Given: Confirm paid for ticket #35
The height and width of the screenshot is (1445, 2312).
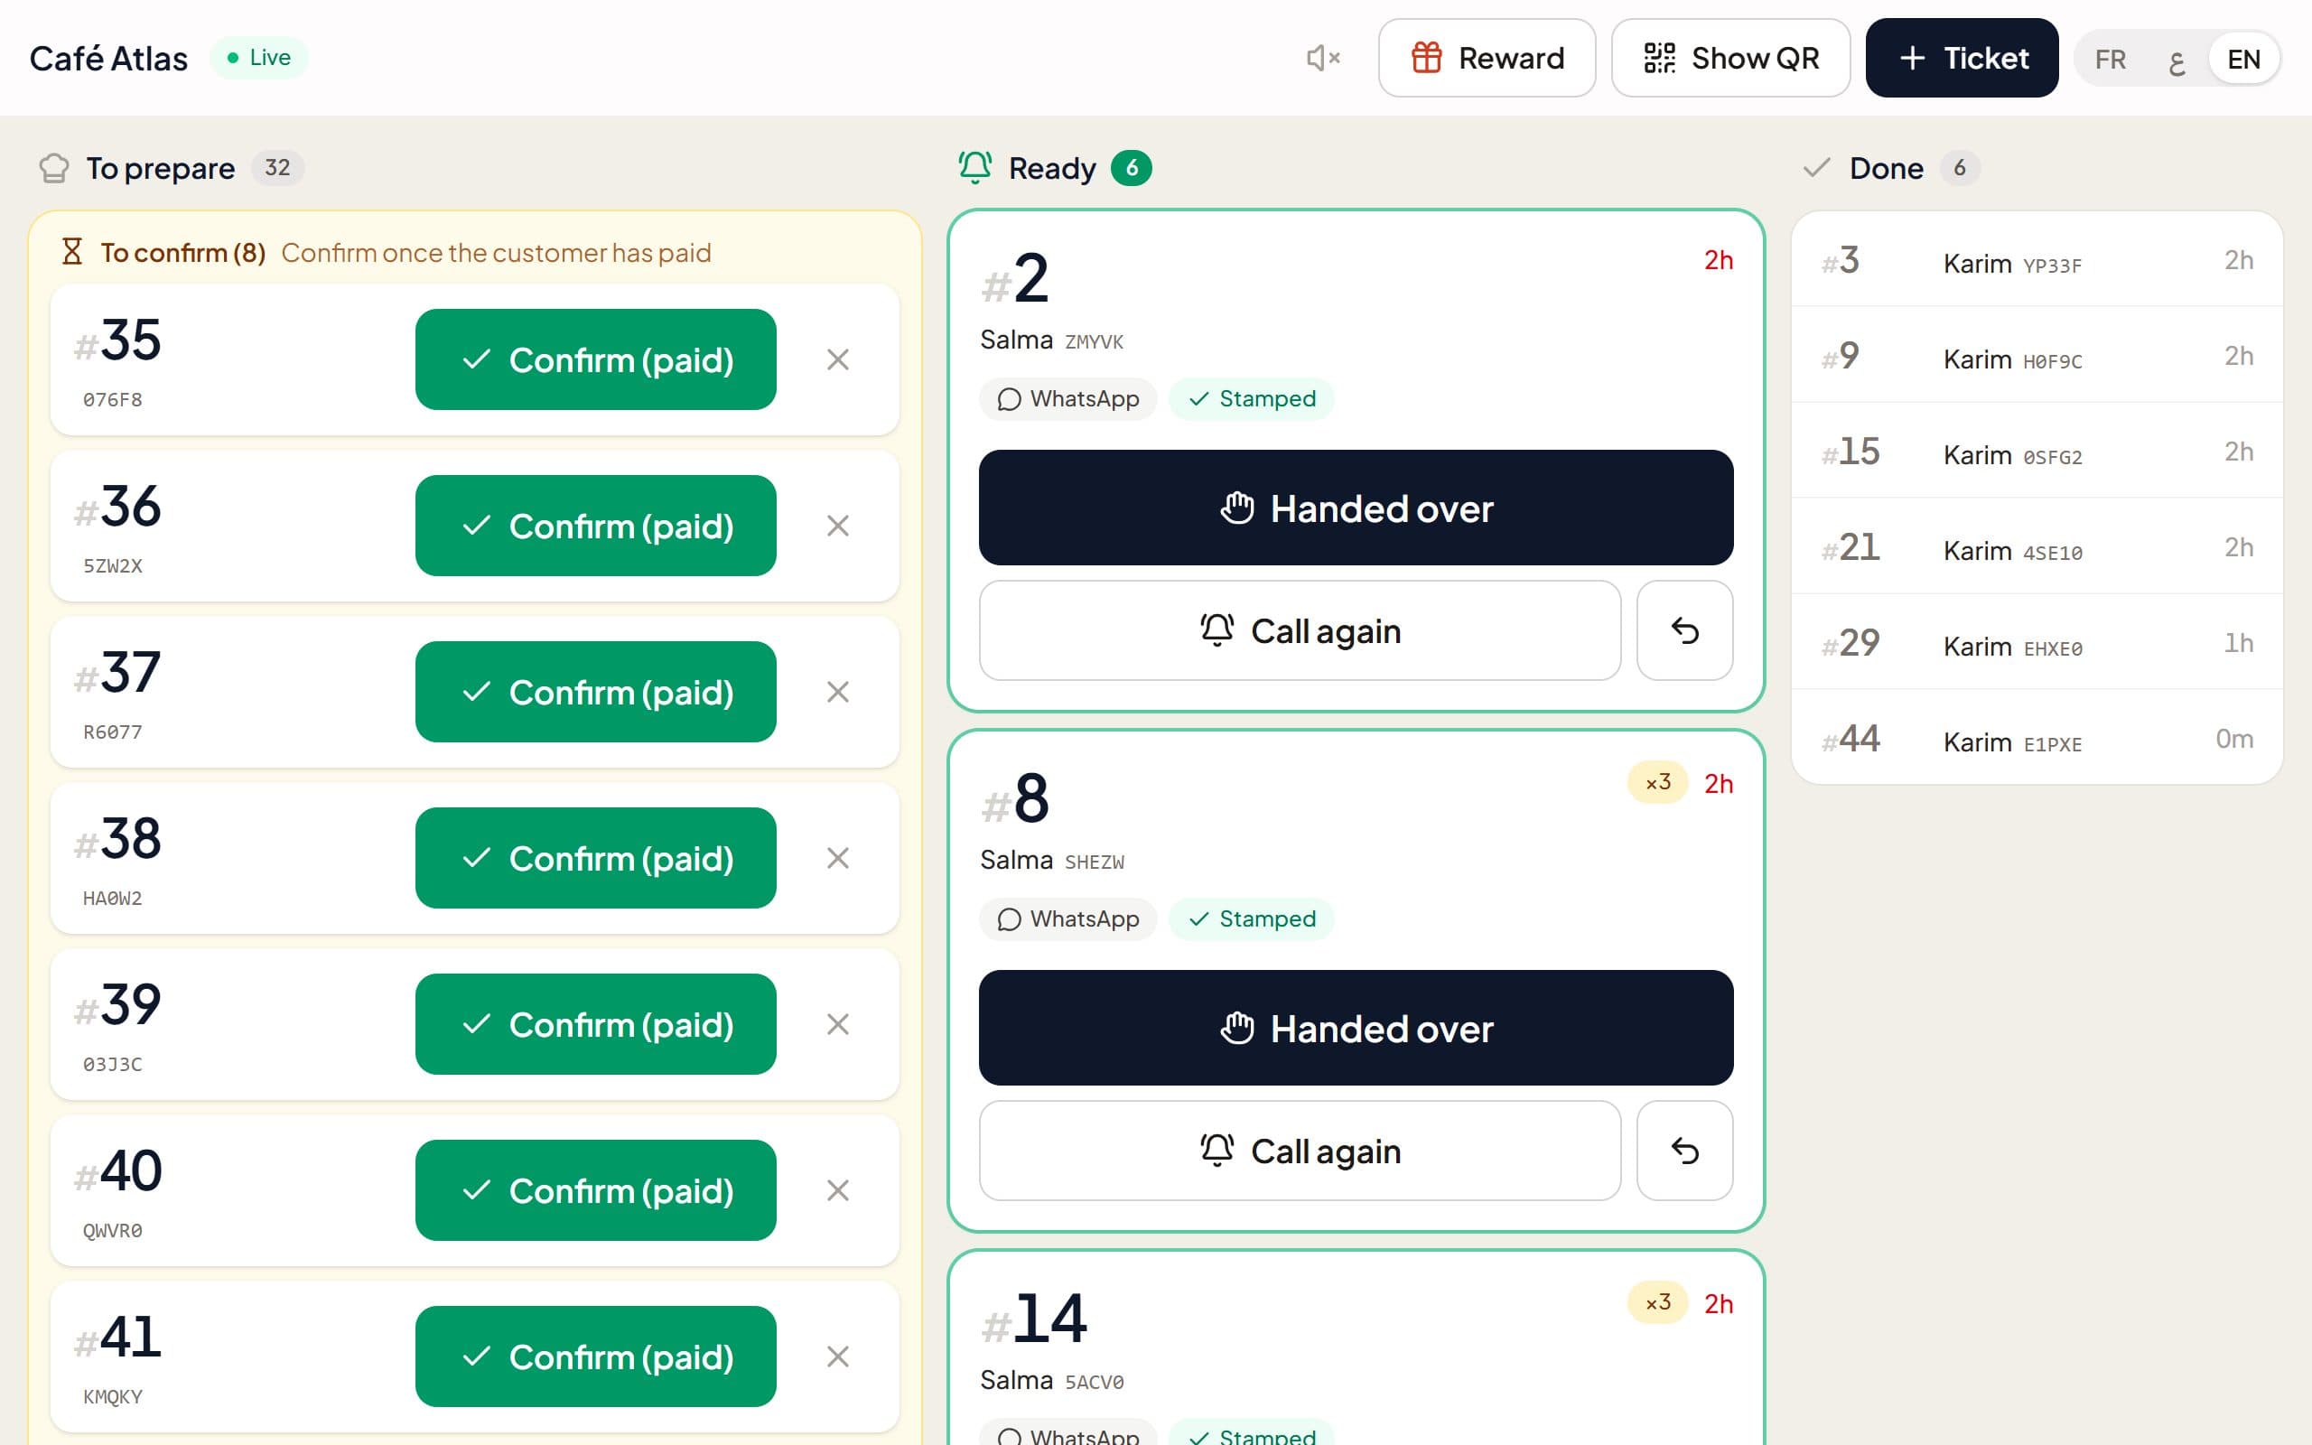Looking at the screenshot, I should tap(595, 359).
